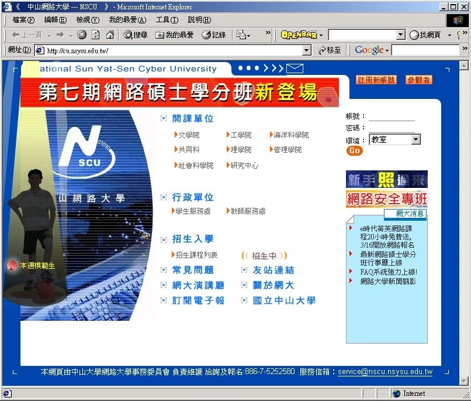Viewport: 471px width, 401px height.
Task: Click the orange Go login button
Action: 355,150
